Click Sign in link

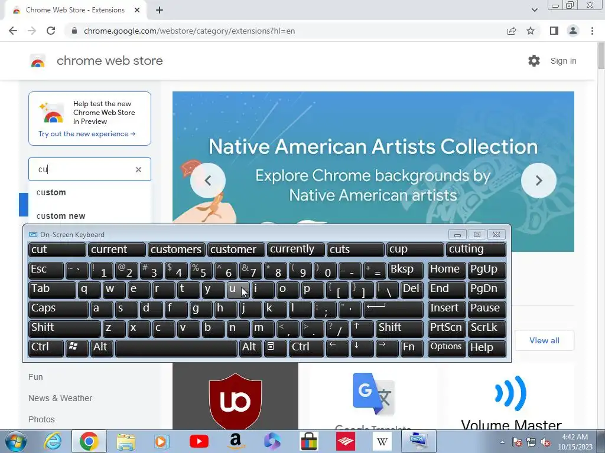[x=563, y=61]
